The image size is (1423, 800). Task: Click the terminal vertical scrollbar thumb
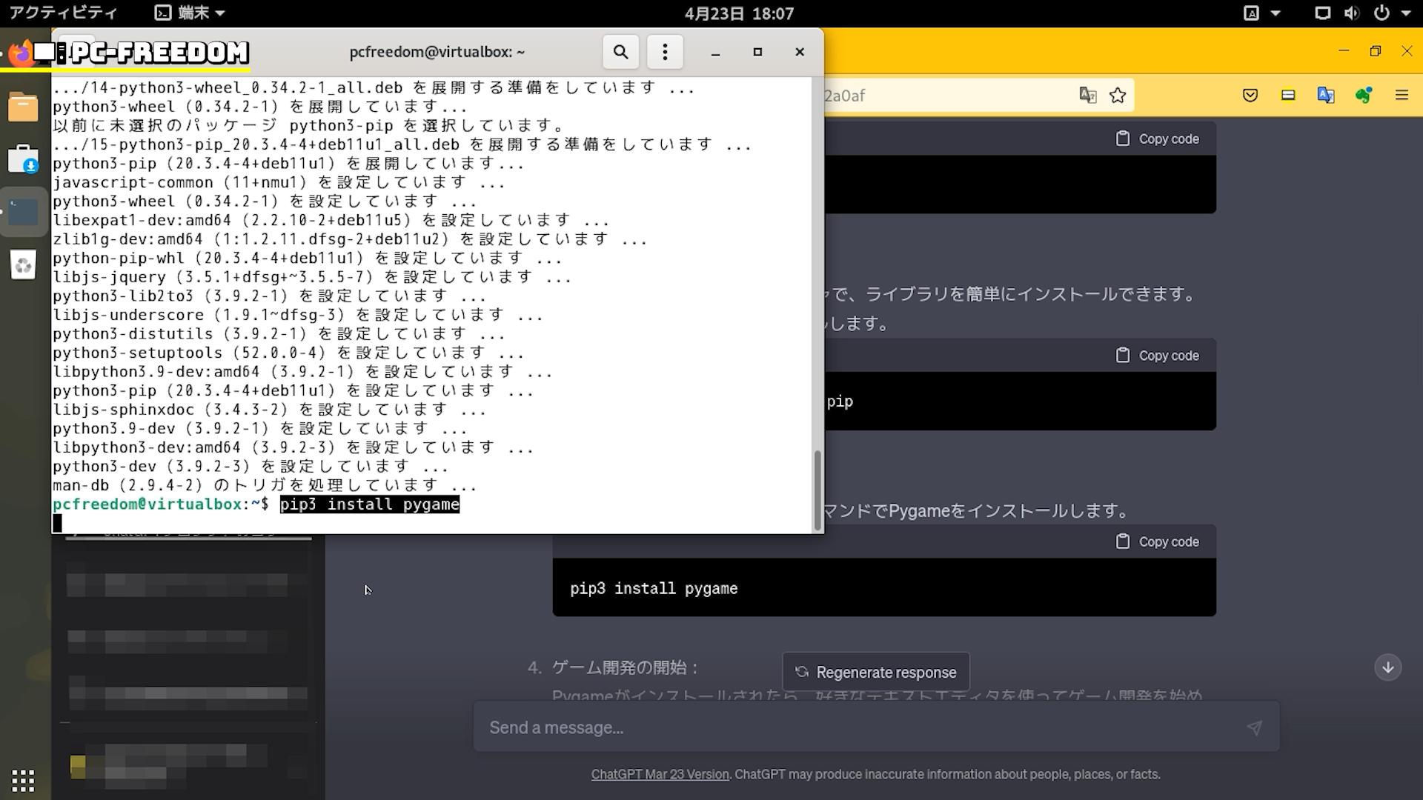(817, 489)
